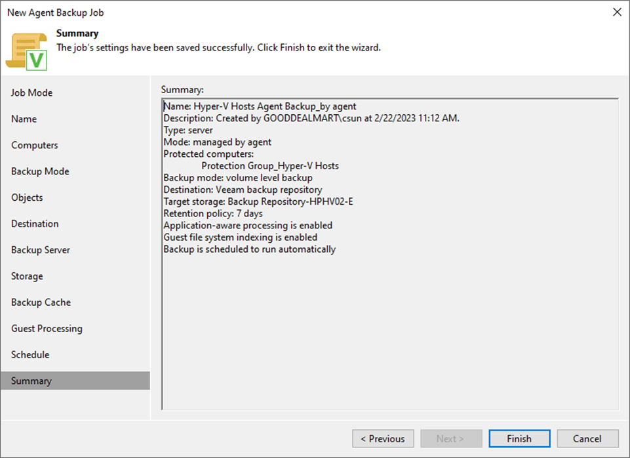Click 'Target storage: Backup Repository-HPHV02-E' line
This screenshot has width=630, height=458.
click(258, 201)
